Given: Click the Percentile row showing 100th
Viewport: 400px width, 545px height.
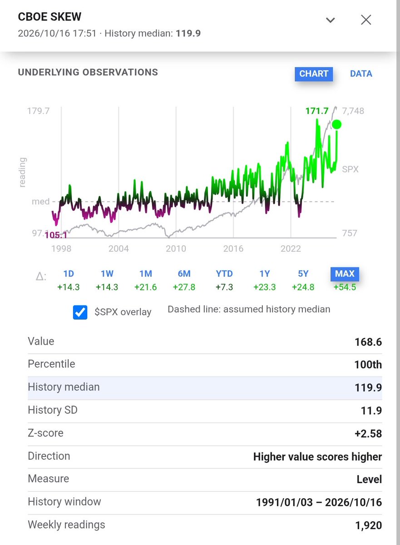Looking at the screenshot, I should (x=205, y=365).
